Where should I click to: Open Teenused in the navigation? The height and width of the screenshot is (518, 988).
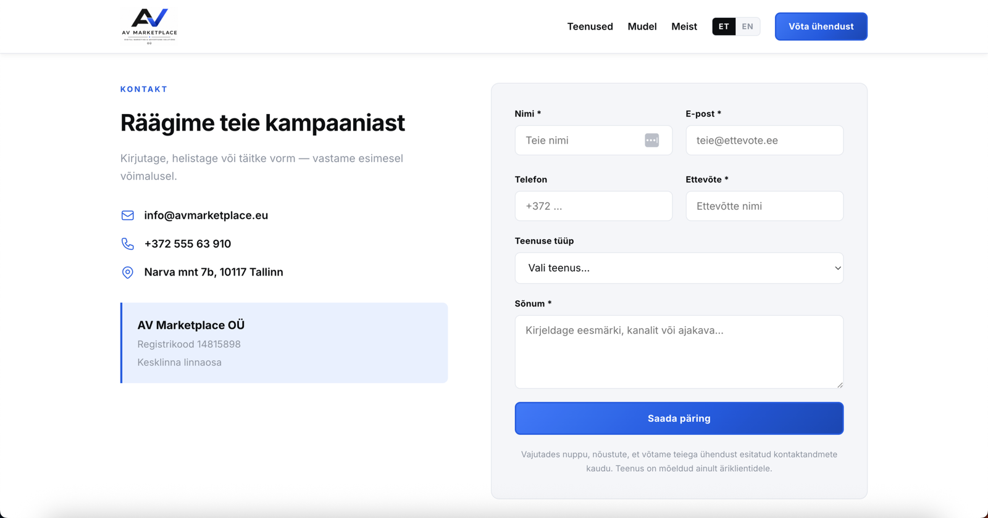click(x=590, y=27)
